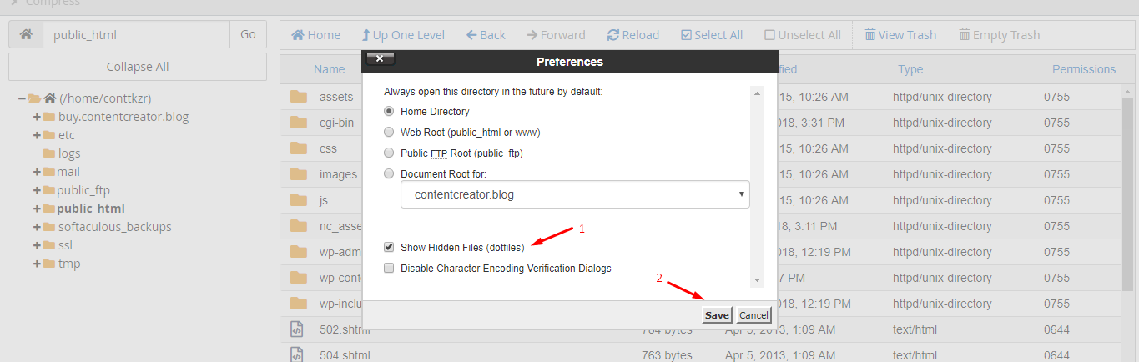Click the Back arrow button

(486, 35)
